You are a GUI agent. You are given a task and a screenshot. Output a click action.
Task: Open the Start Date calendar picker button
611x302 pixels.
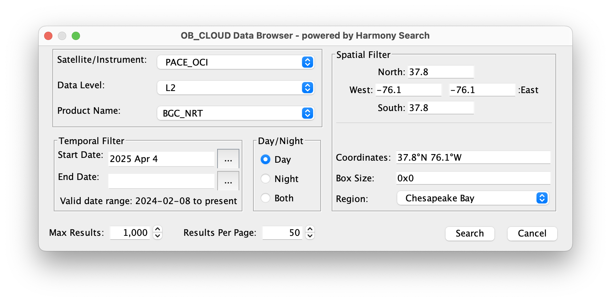[x=228, y=159]
